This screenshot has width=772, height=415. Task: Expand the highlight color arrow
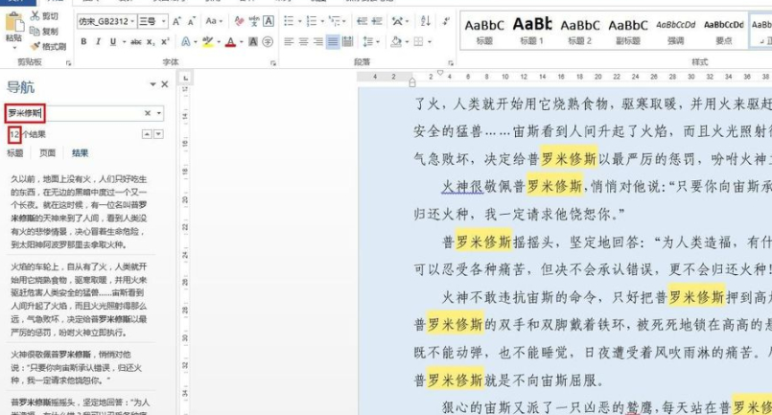tap(219, 42)
